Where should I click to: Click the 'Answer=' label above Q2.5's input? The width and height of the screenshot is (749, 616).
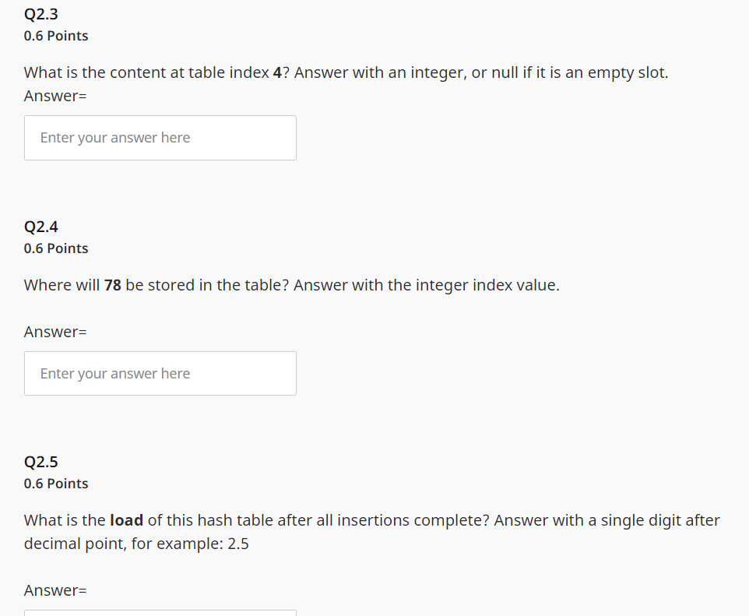coord(55,590)
